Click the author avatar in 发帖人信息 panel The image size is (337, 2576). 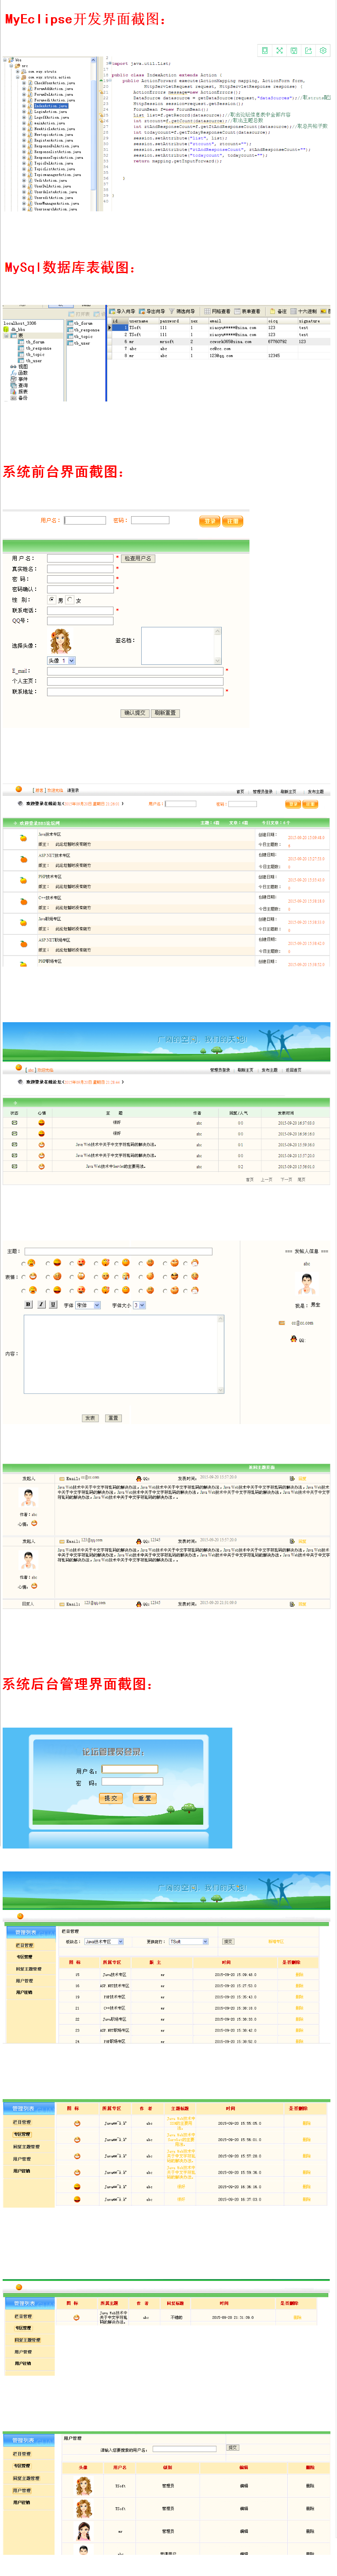click(306, 1283)
